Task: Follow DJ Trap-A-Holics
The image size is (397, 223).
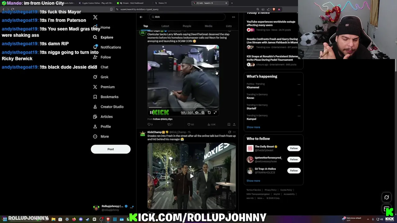Action: click(x=294, y=171)
